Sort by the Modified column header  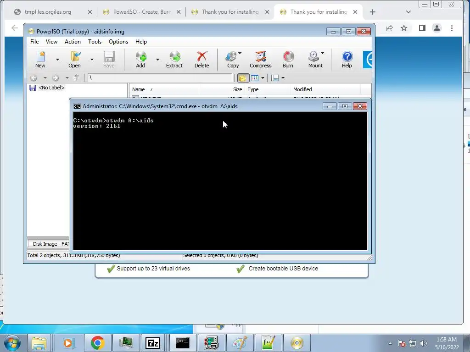pyautogui.click(x=325, y=89)
